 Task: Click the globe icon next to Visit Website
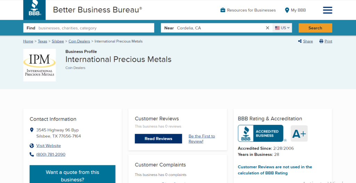tap(32, 146)
